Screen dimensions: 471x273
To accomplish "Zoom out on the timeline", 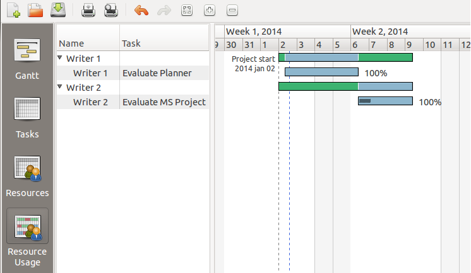I will (232, 10).
